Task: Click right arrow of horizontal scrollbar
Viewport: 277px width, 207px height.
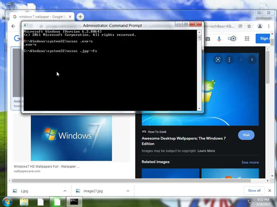Action: pyautogui.click(x=268, y=181)
